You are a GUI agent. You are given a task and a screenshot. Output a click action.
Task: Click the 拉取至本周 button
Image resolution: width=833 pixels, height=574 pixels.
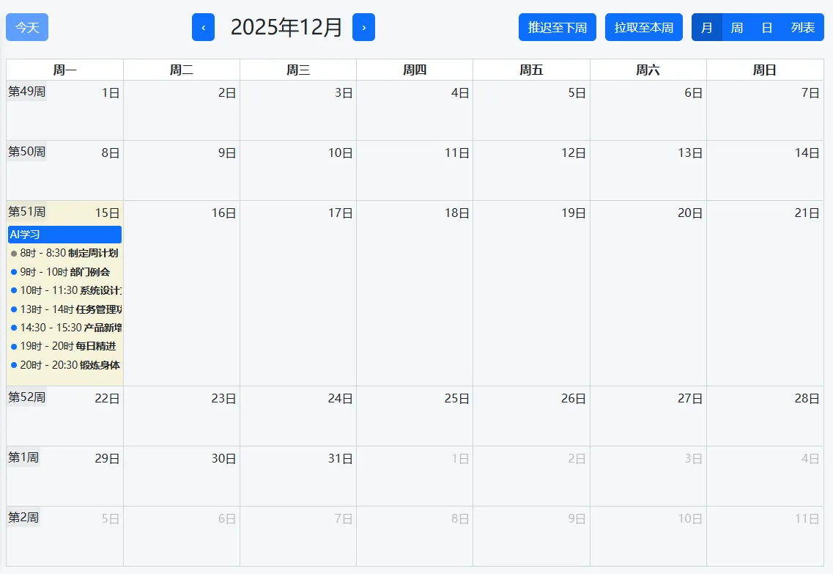(x=643, y=27)
